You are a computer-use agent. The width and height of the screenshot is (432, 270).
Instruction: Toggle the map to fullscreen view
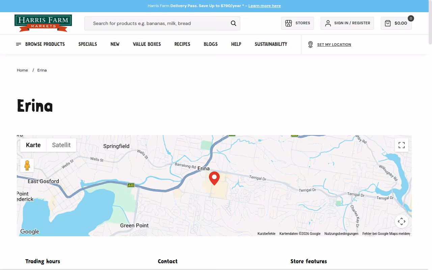tap(402, 145)
